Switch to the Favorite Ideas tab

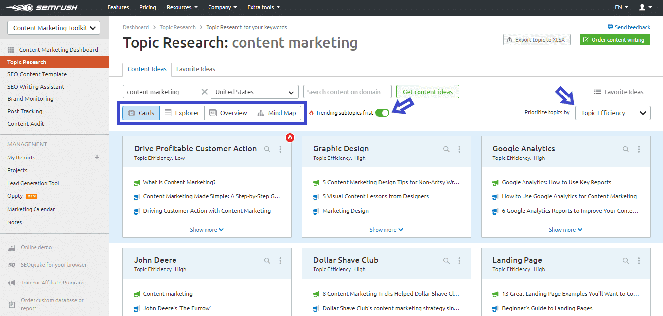(196, 69)
